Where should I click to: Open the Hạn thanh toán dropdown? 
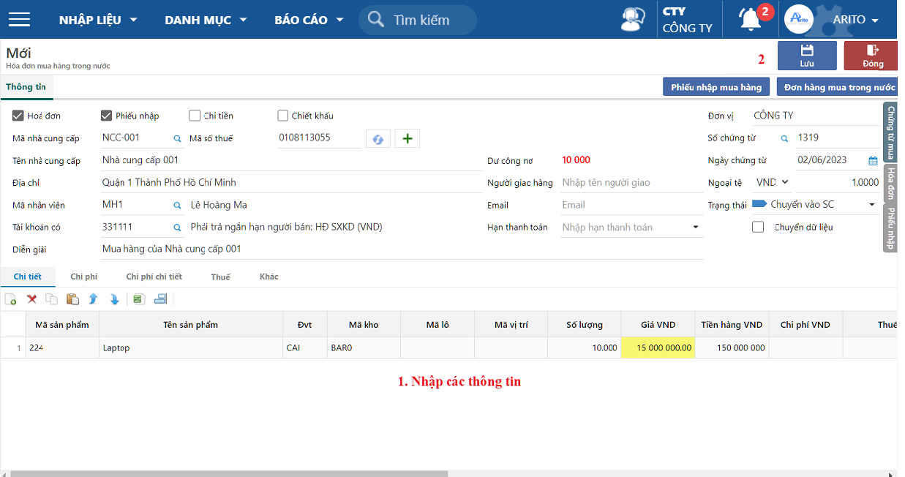pyautogui.click(x=695, y=228)
